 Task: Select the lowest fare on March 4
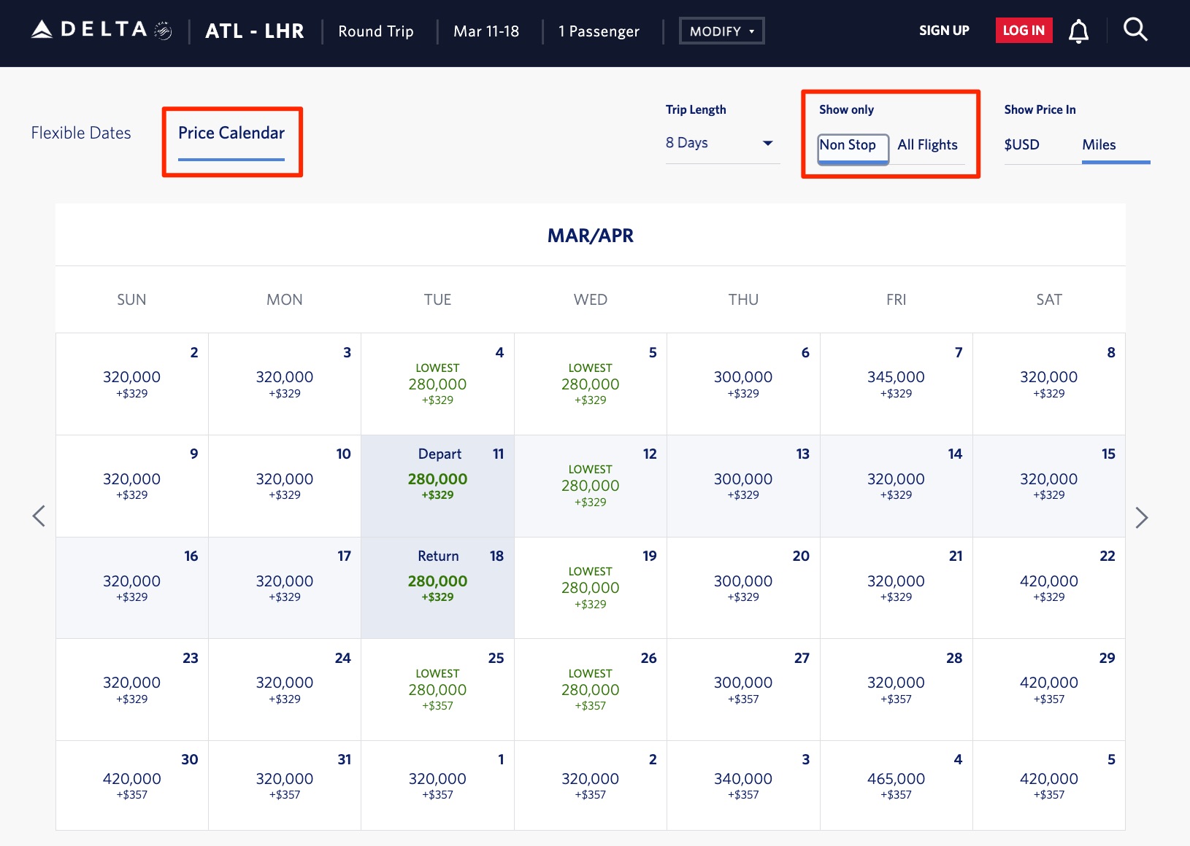click(x=437, y=384)
